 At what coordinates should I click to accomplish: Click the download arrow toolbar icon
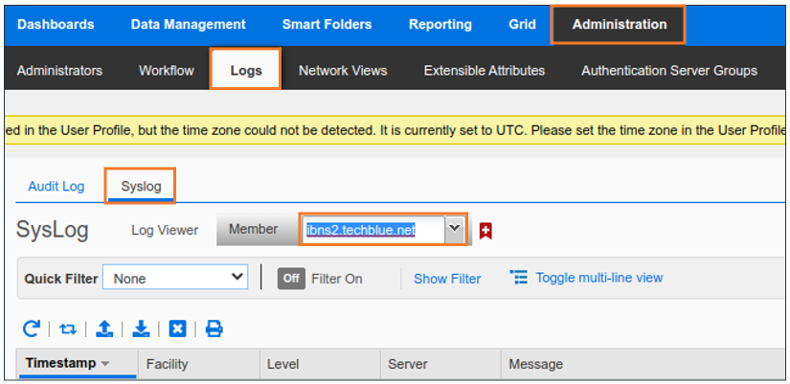point(141,328)
